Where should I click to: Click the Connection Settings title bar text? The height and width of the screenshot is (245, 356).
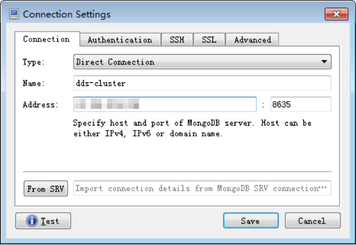tap(67, 14)
